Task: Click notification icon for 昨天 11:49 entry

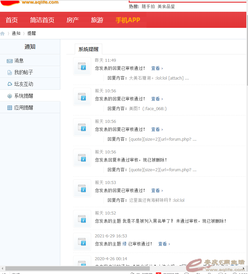Action: coord(82,66)
